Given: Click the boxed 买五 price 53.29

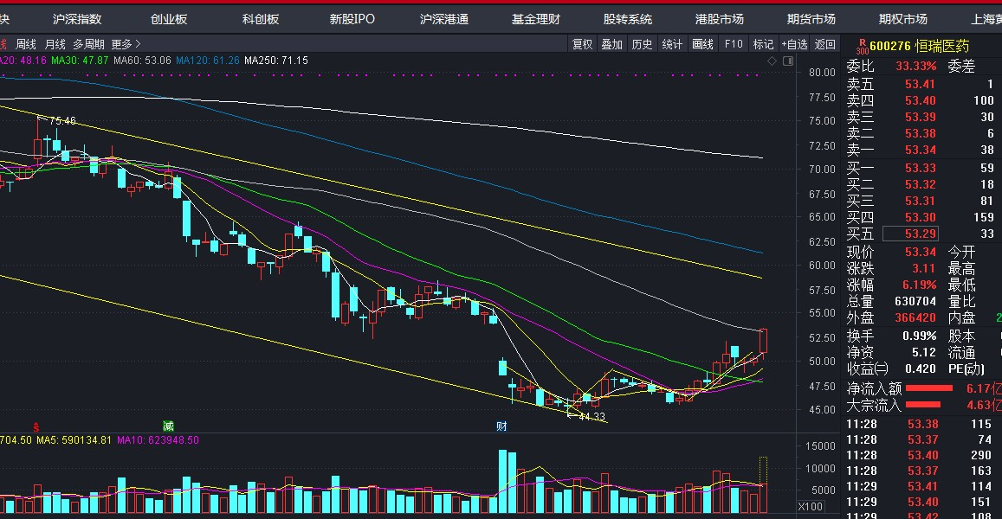Looking at the screenshot, I should (x=911, y=234).
